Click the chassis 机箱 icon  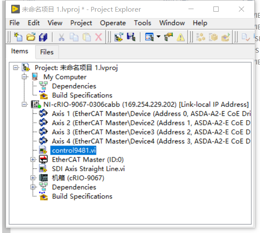43,178
